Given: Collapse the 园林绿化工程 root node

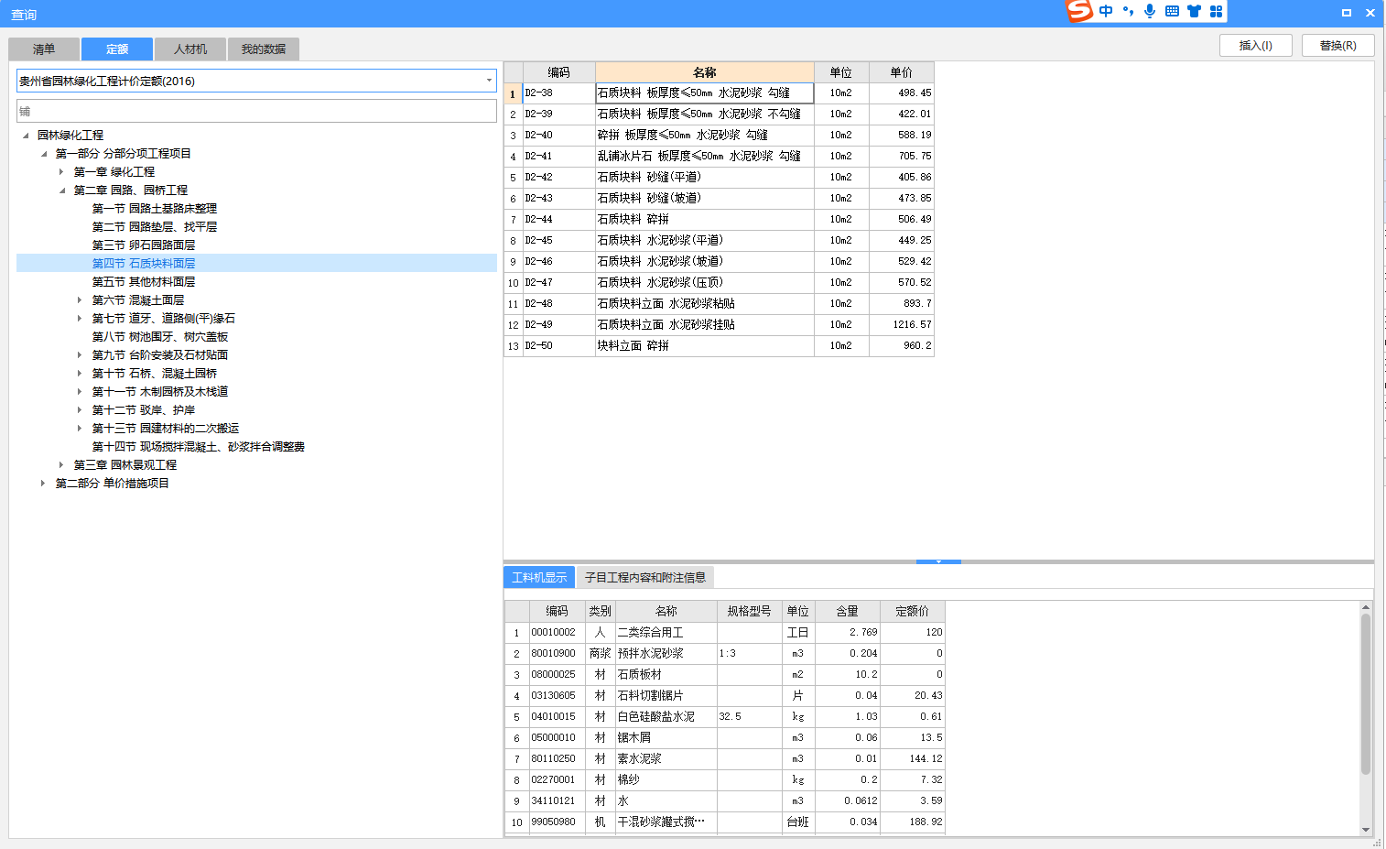Looking at the screenshot, I should click(26, 136).
